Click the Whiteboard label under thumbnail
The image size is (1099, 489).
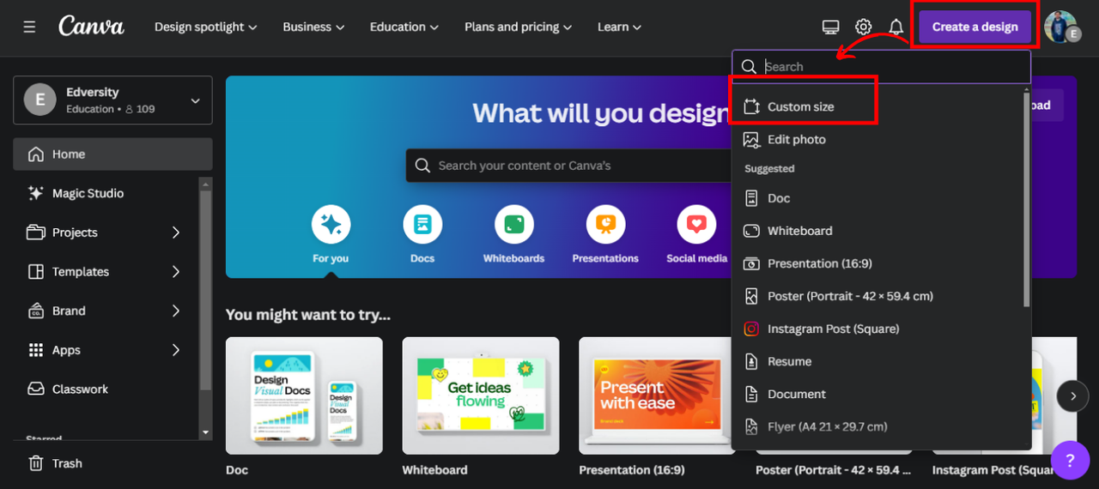click(x=435, y=470)
